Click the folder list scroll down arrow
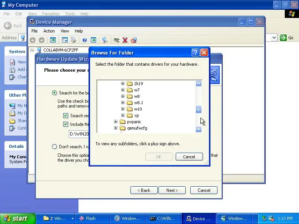 click(198, 129)
